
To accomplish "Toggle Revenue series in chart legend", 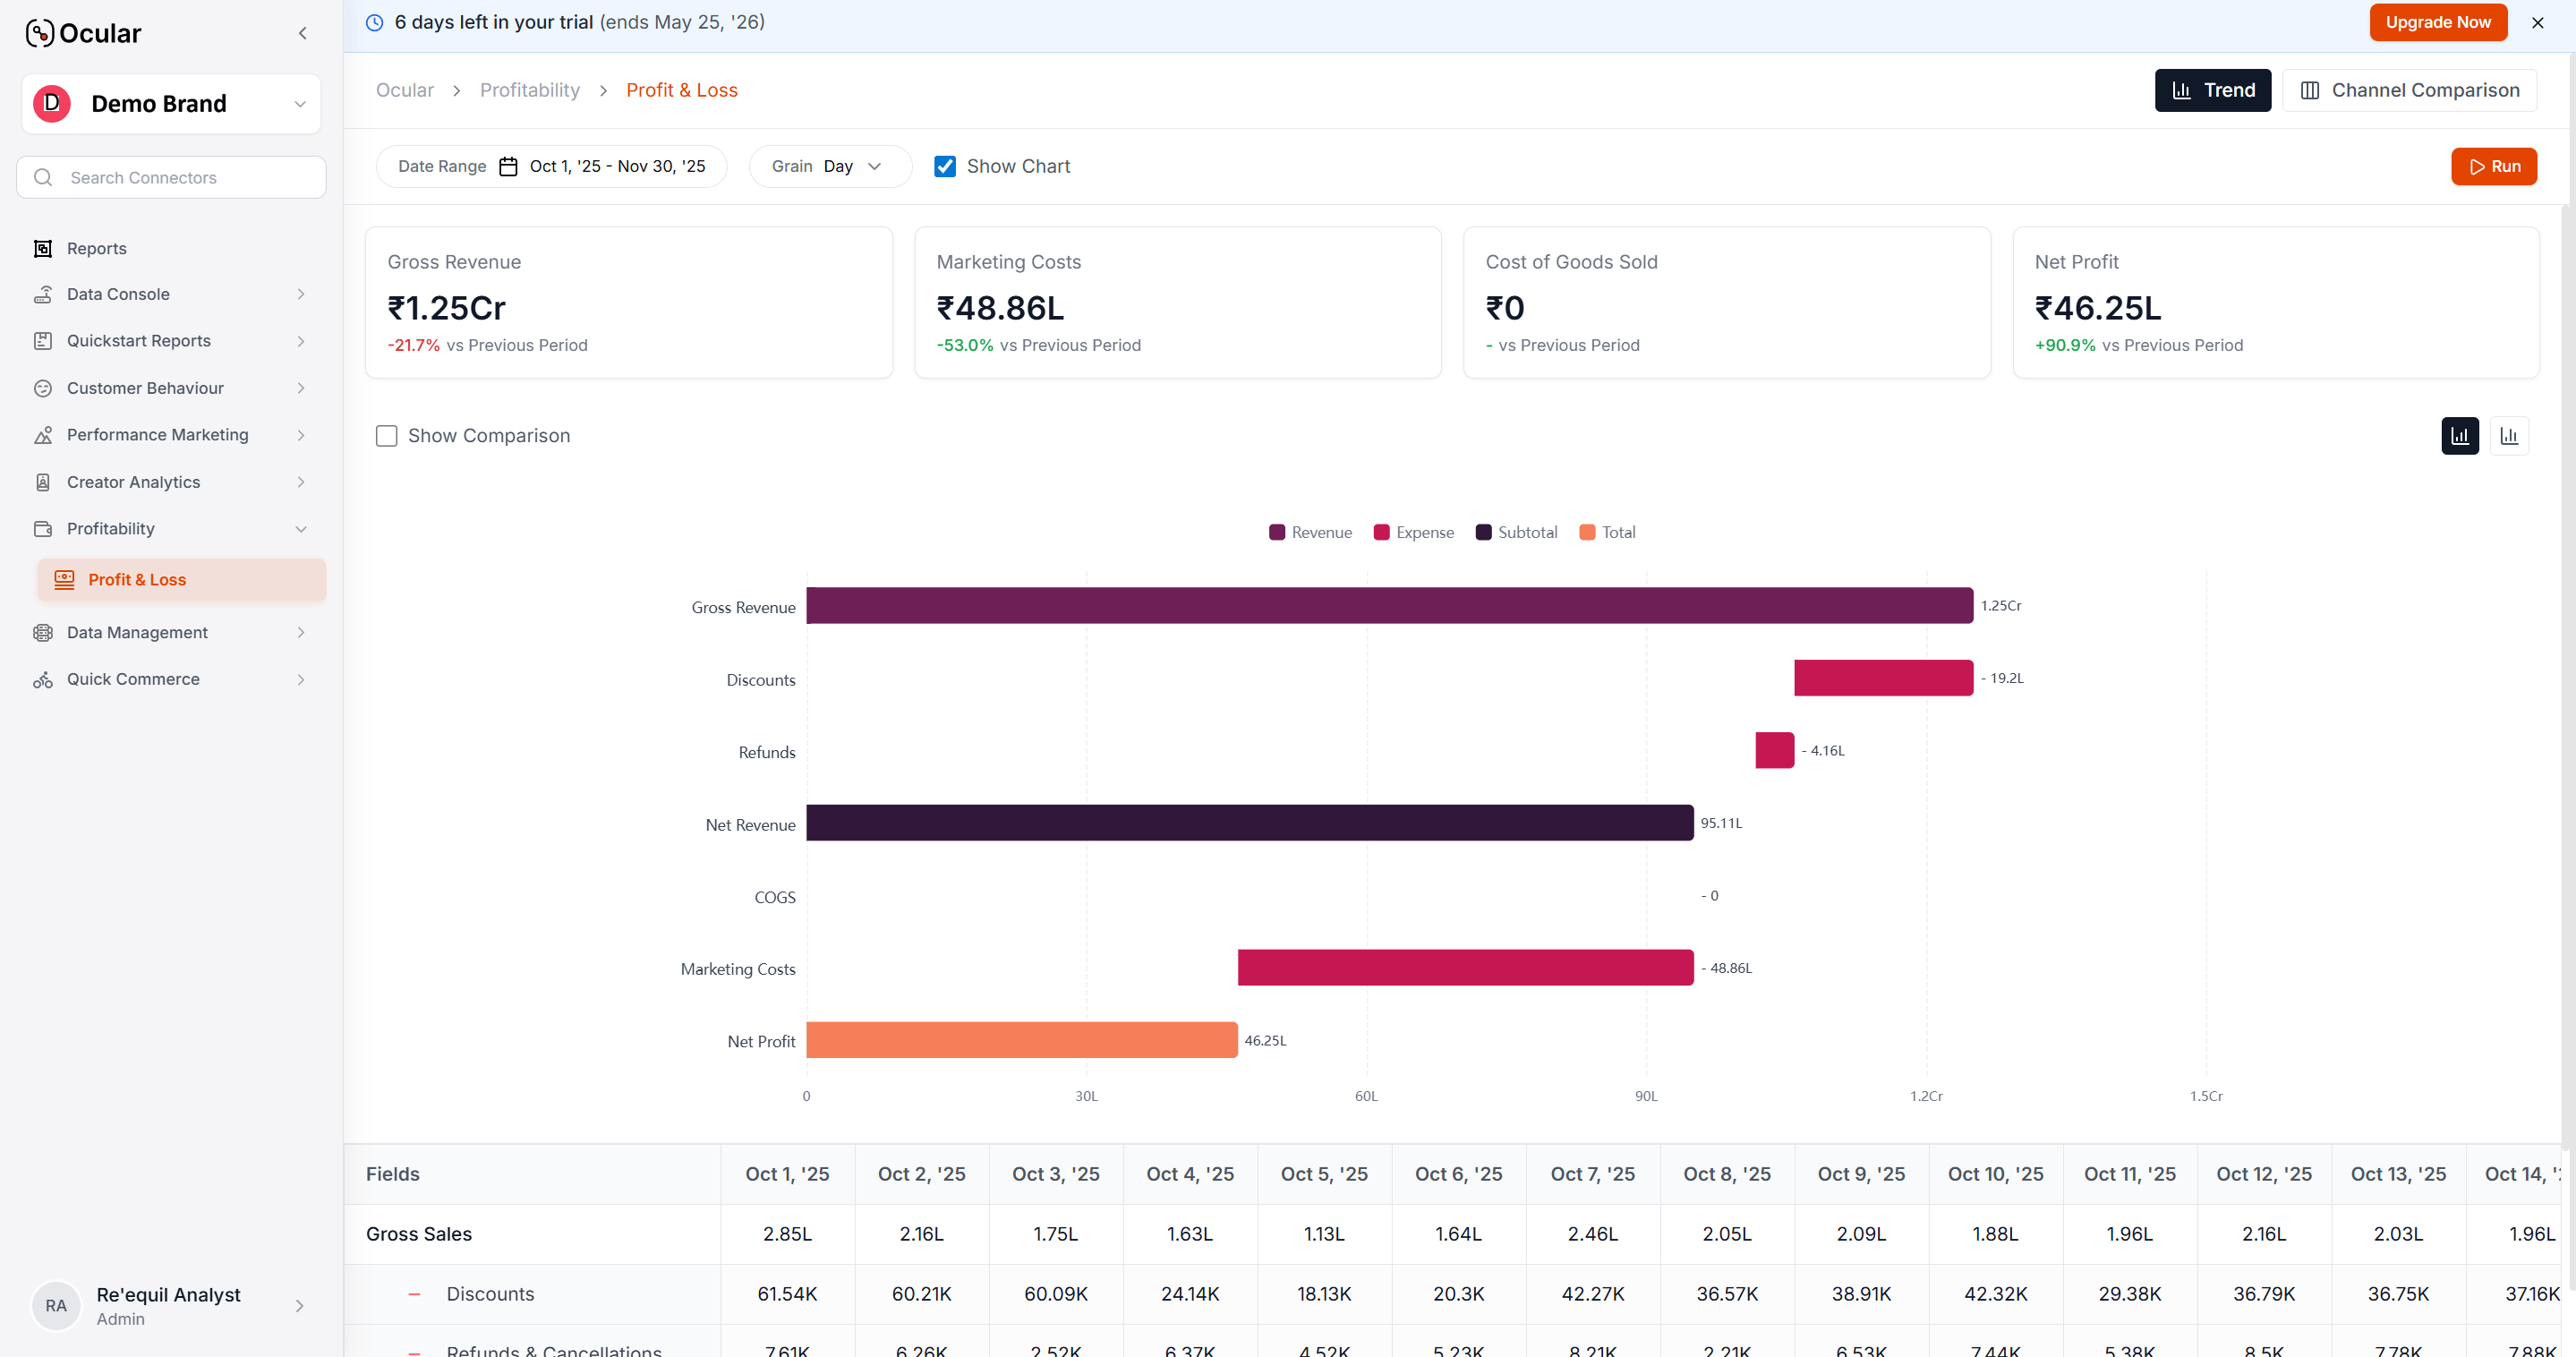I will coord(1310,532).
